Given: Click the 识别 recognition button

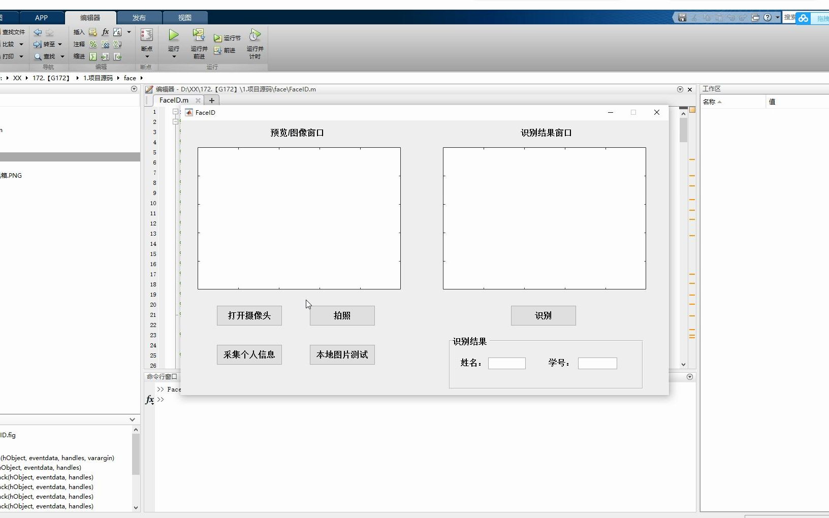Looking at the screenshot, I should [x=543, y=315].
